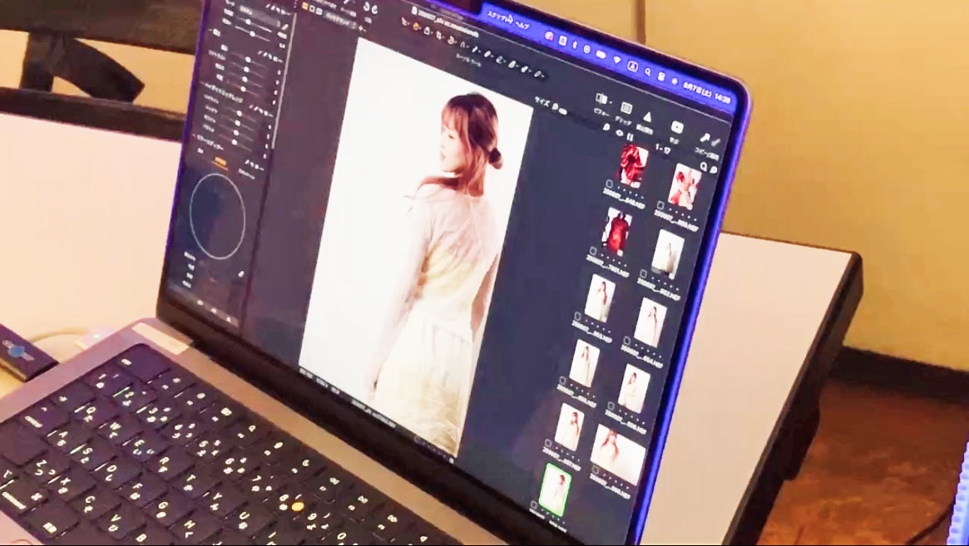Screen dimensions: 969x546
Task: Select the orange-highlighted color balance tab
Action: tap(220, 162)
